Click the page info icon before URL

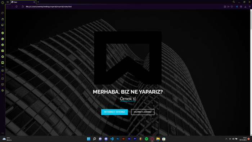23,6
